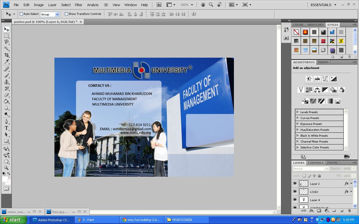
Task: Hide the LOGO layer eye icon
Action: (295, 192)
